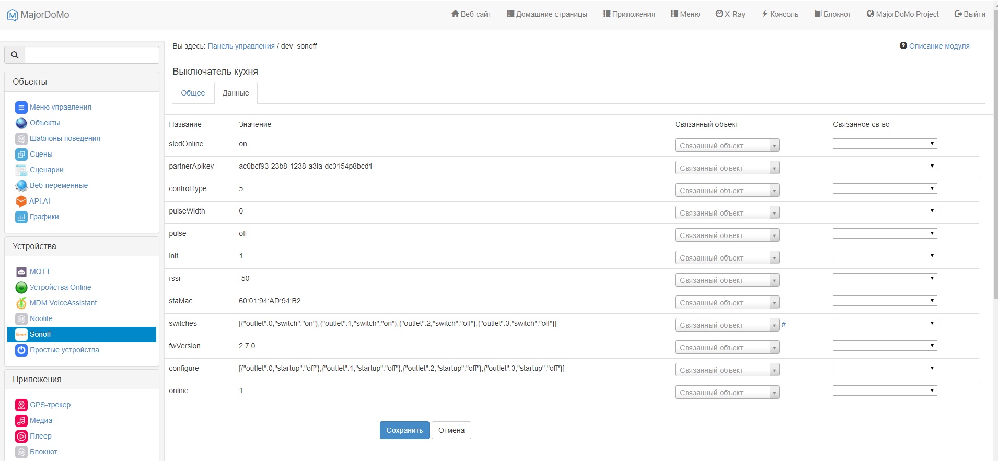The width and height of the screenshot is (998, 461).
Task: Focus the sidebar search input field
Action: (x=92, y=55)
